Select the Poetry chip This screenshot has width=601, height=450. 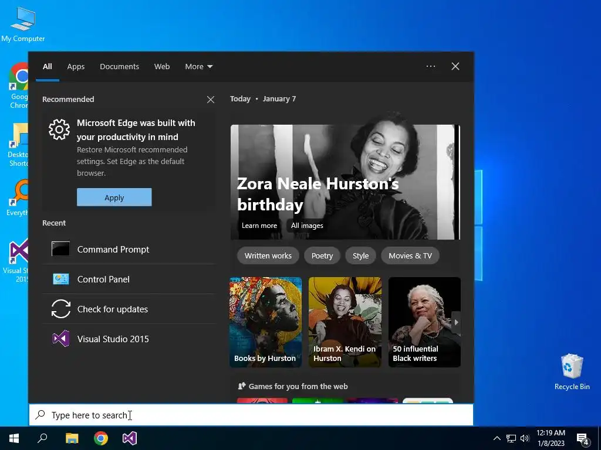click(322, 255)
